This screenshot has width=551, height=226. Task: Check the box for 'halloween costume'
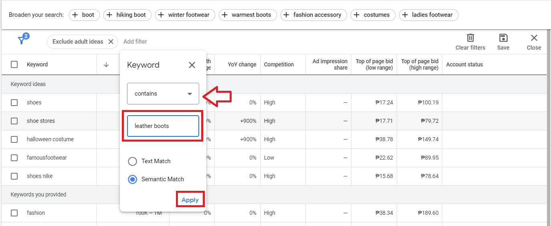tap(14, 139)
